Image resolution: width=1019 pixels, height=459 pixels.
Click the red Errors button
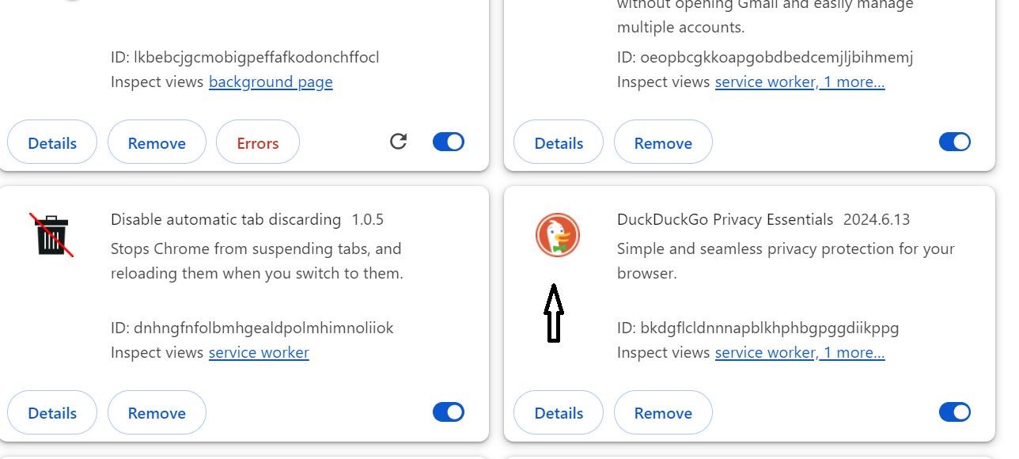point(258,143)
